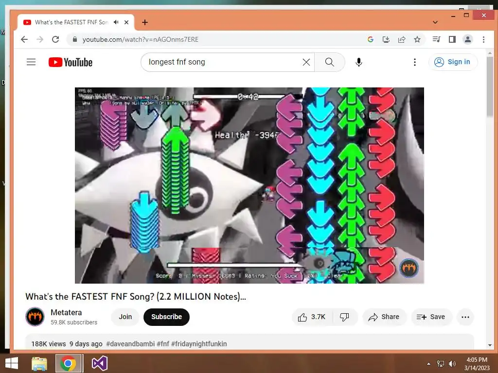Screen dimensions: 498x373
Task: Go to YouTube home via logo
Action: [71, 62]
